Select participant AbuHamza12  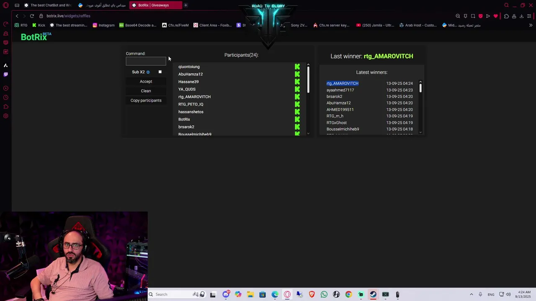point(191,74)
